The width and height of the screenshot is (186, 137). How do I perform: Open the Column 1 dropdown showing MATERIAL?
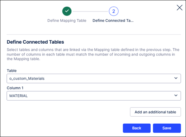click(x=94, y=96)
